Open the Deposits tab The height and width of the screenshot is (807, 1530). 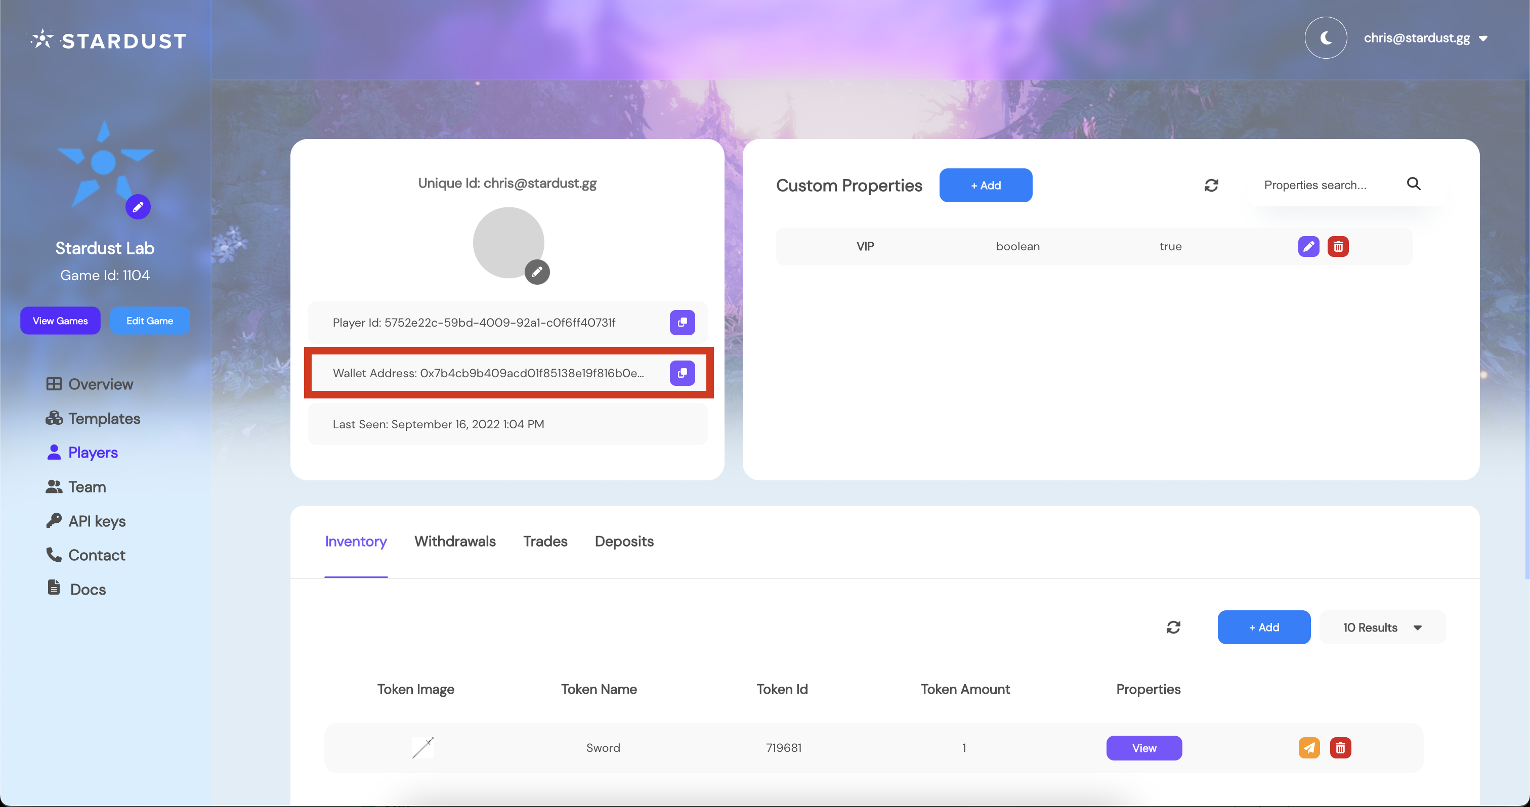tap(624, 541)
